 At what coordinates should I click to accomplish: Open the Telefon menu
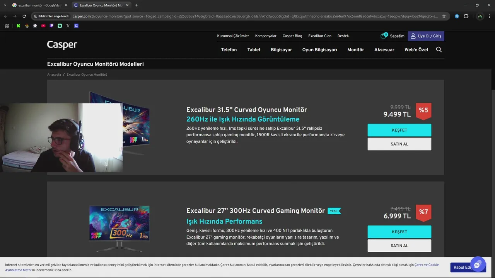pos(229,50)
